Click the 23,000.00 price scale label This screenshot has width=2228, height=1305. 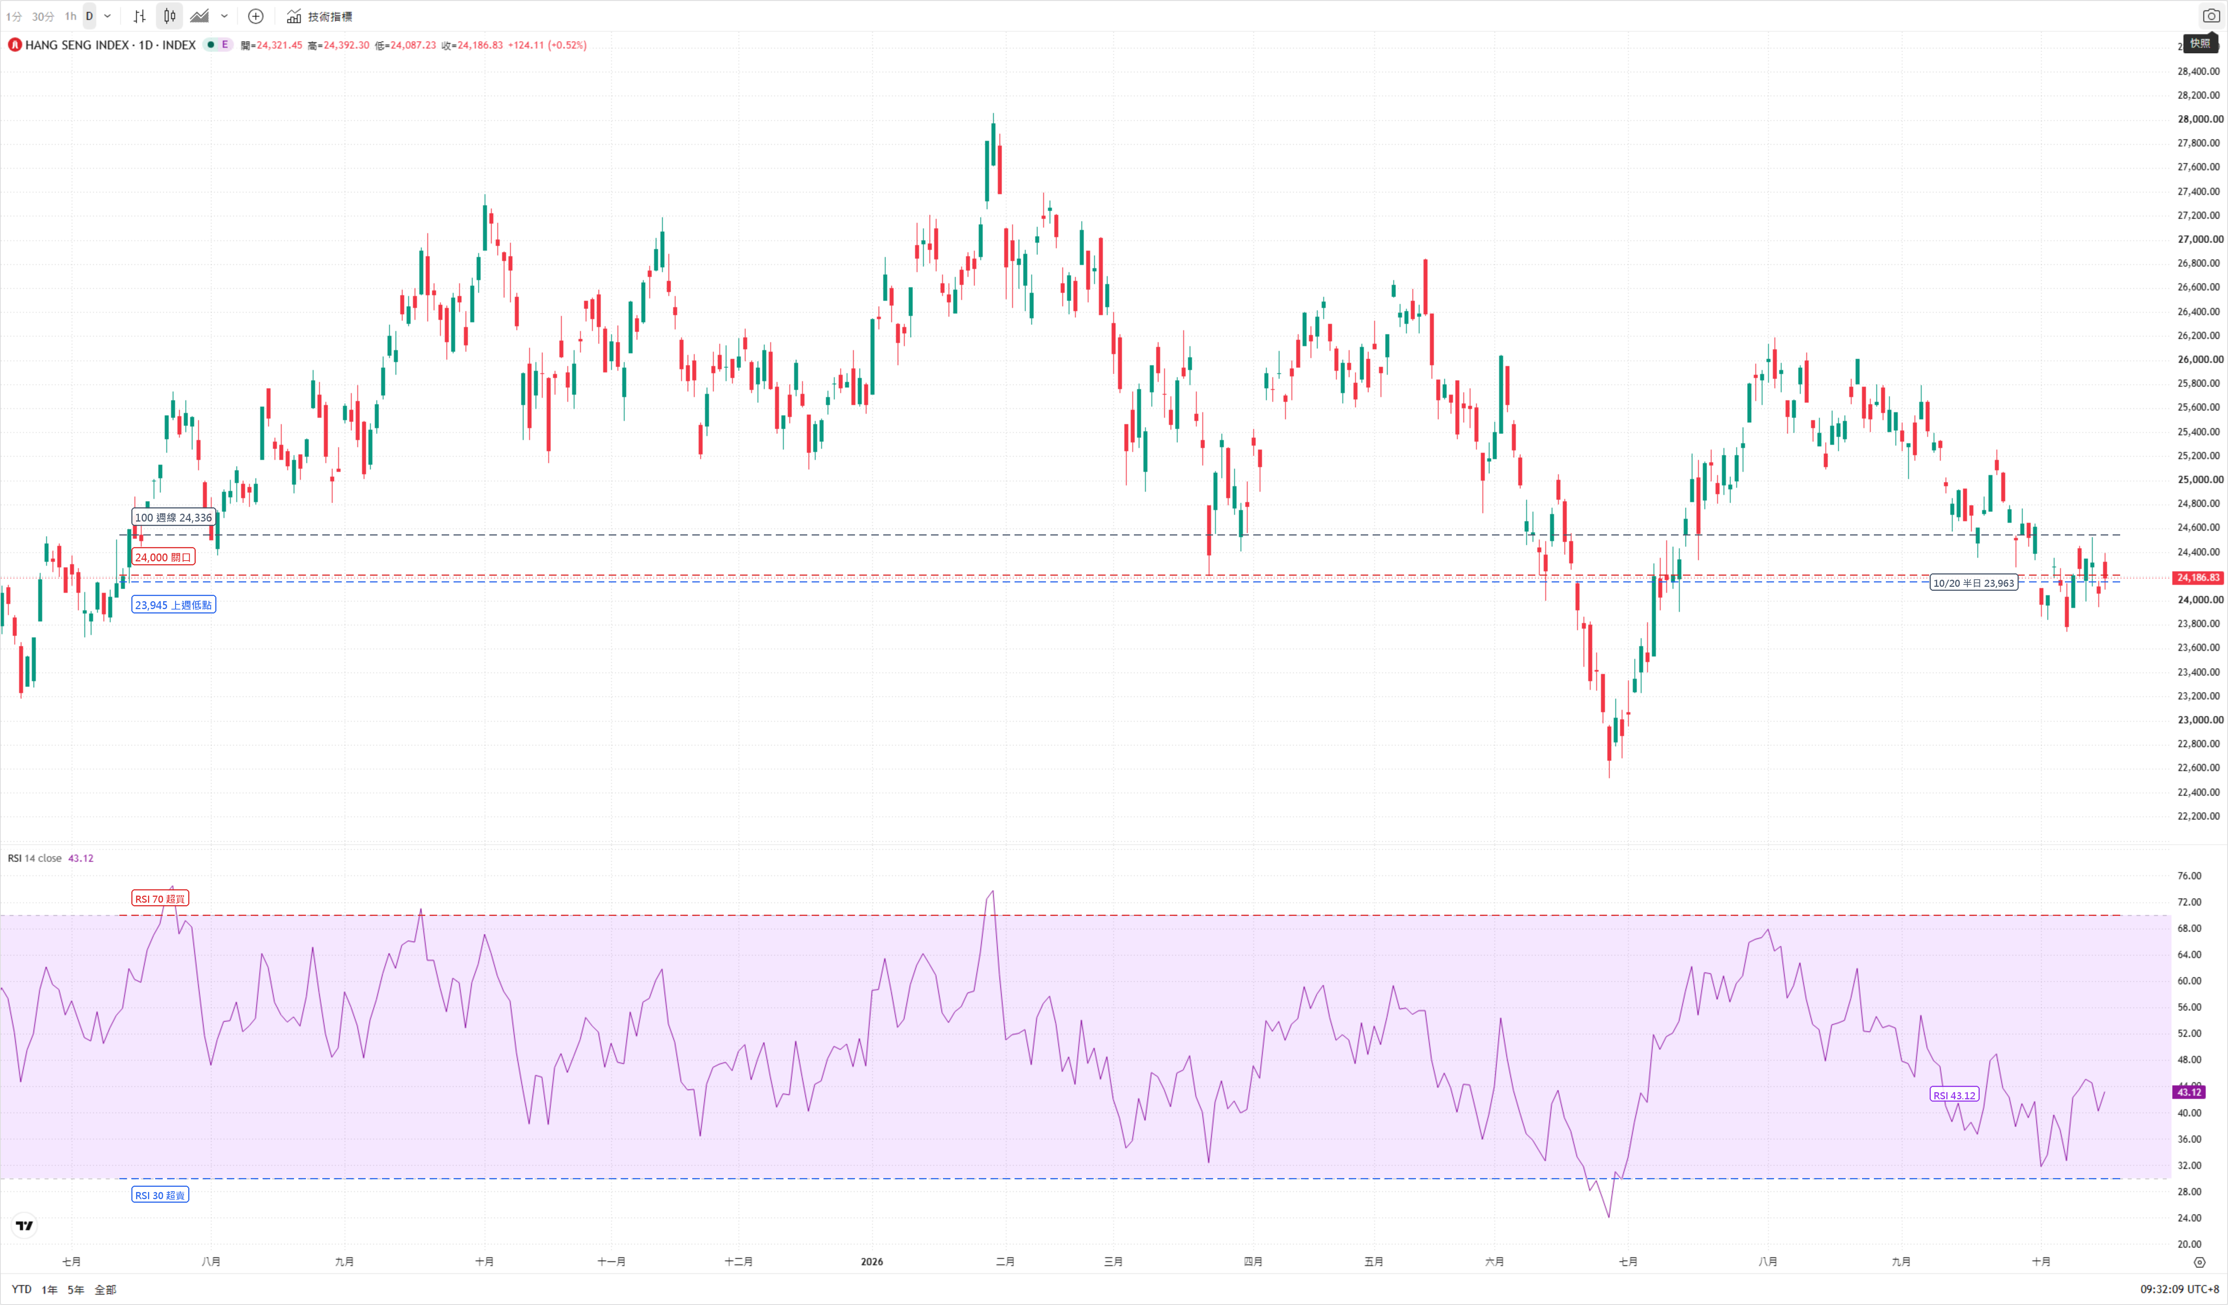point(2200,721)
